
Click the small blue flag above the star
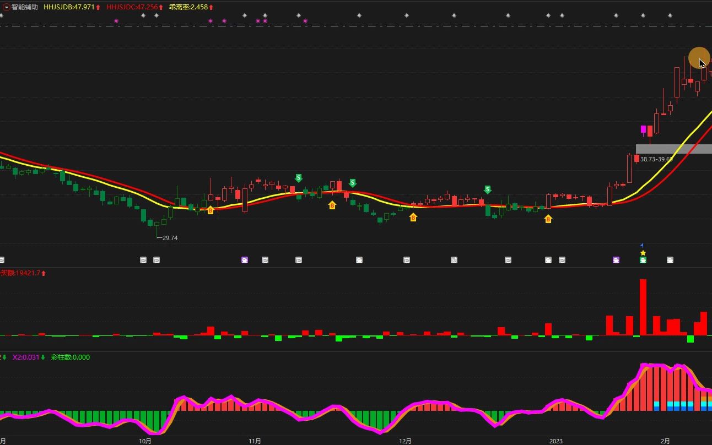642,246
